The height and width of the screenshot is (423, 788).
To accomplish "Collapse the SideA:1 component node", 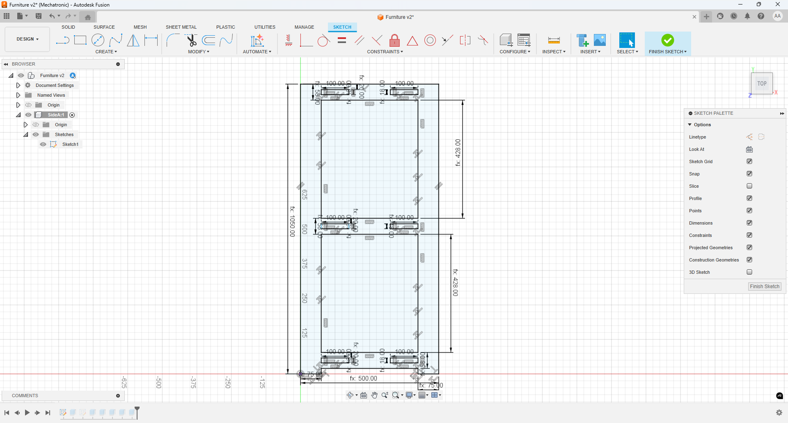I will (x=18, y=115).
